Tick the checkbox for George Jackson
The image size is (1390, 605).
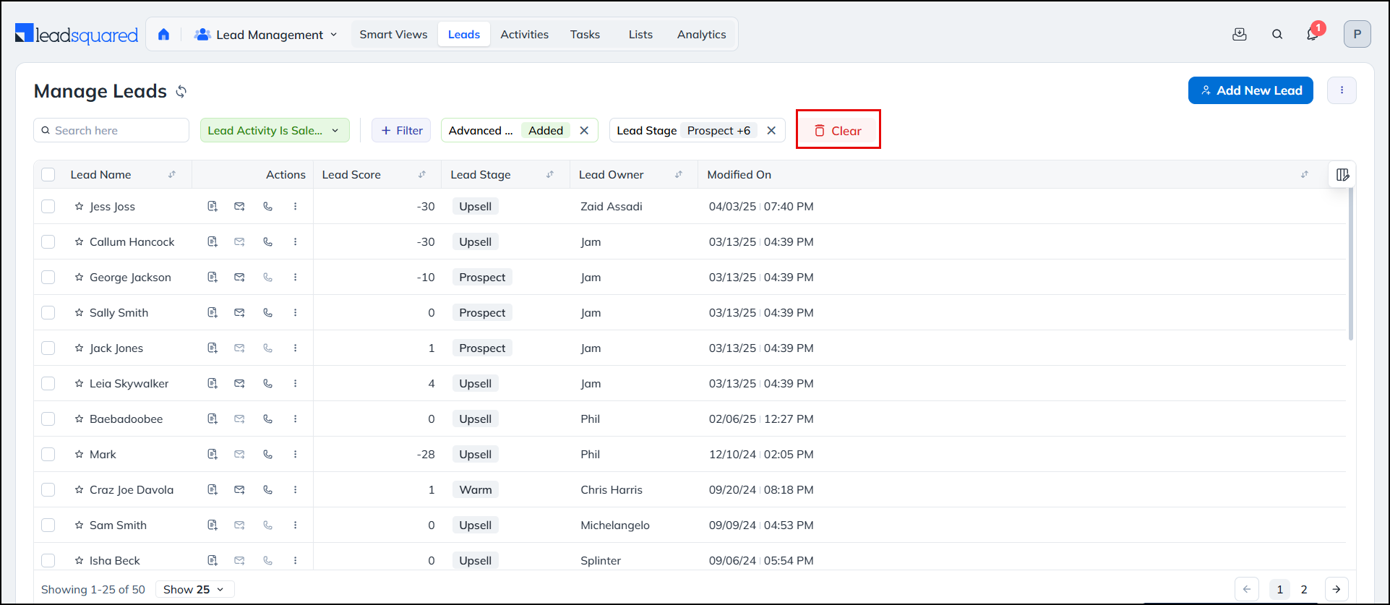click(x=48, y=278)
